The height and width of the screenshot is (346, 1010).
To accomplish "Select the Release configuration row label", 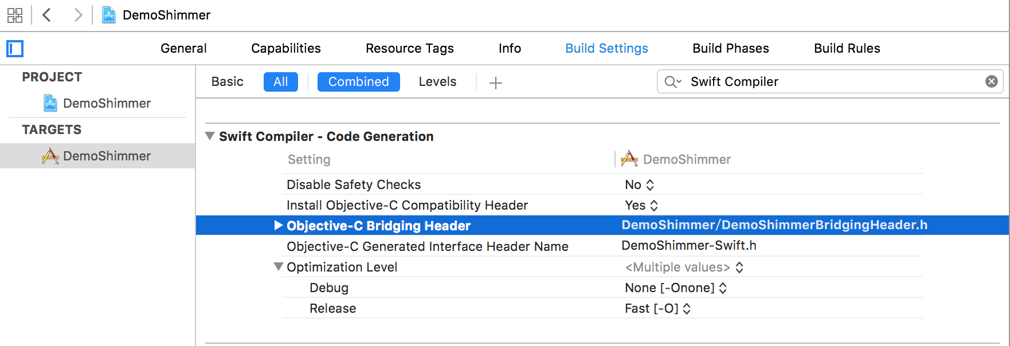I will [x=333, y=308].
